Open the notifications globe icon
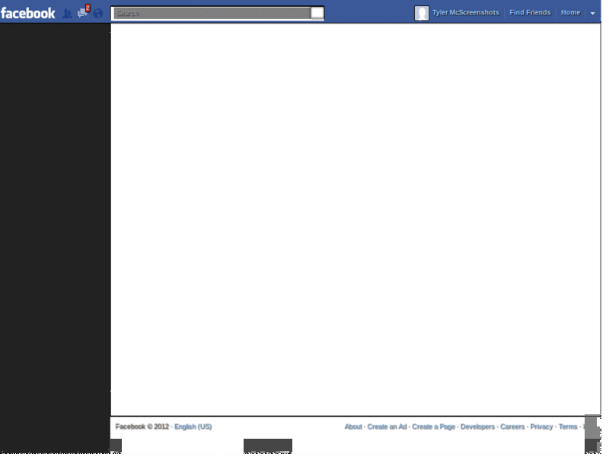This screenshot has width=609, height=457. click(x=97, y=14)
